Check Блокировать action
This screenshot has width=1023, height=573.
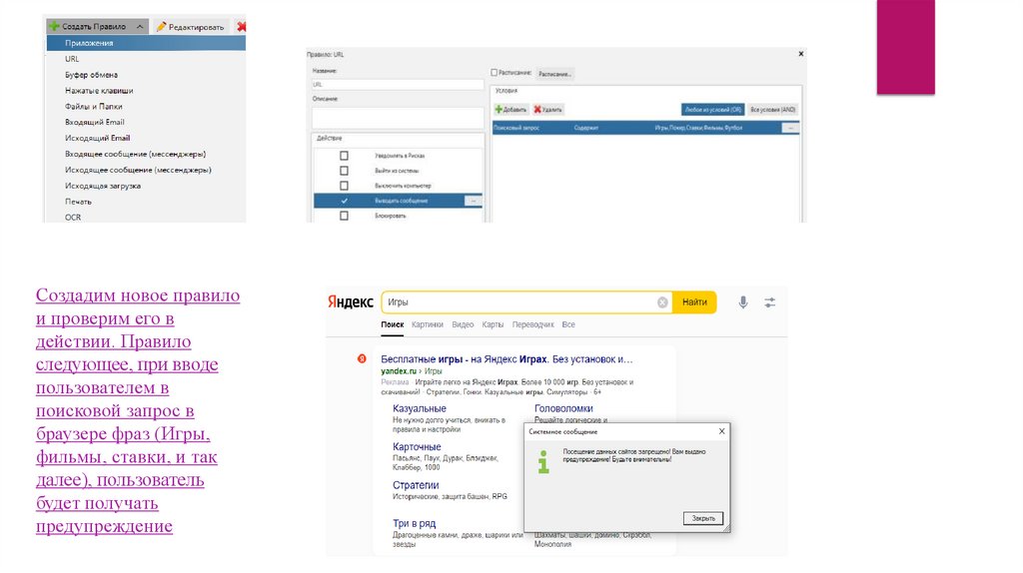pyautogui.click(x=344, y=216)
